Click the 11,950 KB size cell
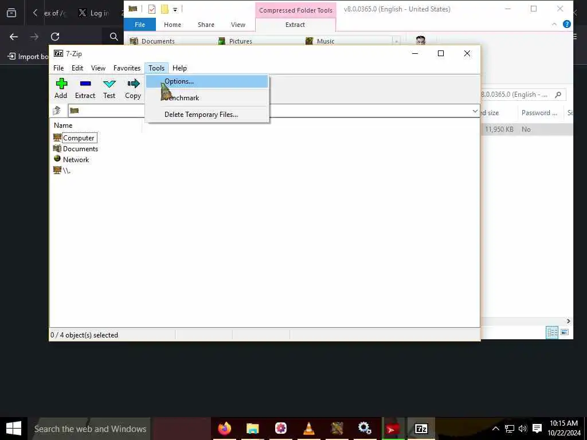 pos(499,129)
